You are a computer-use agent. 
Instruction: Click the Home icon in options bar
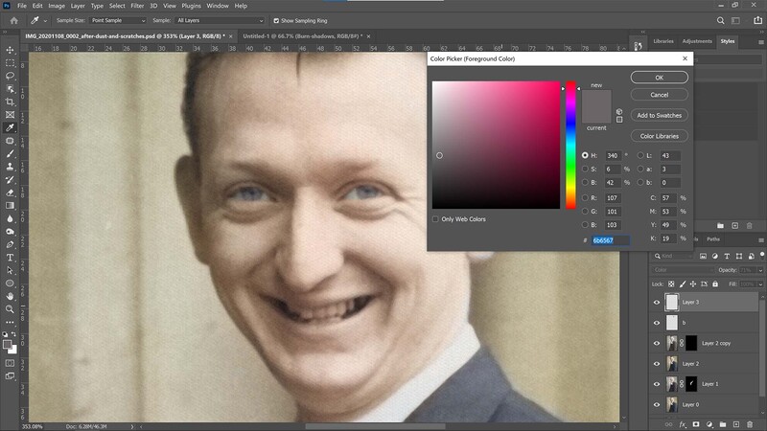[13, 20]
